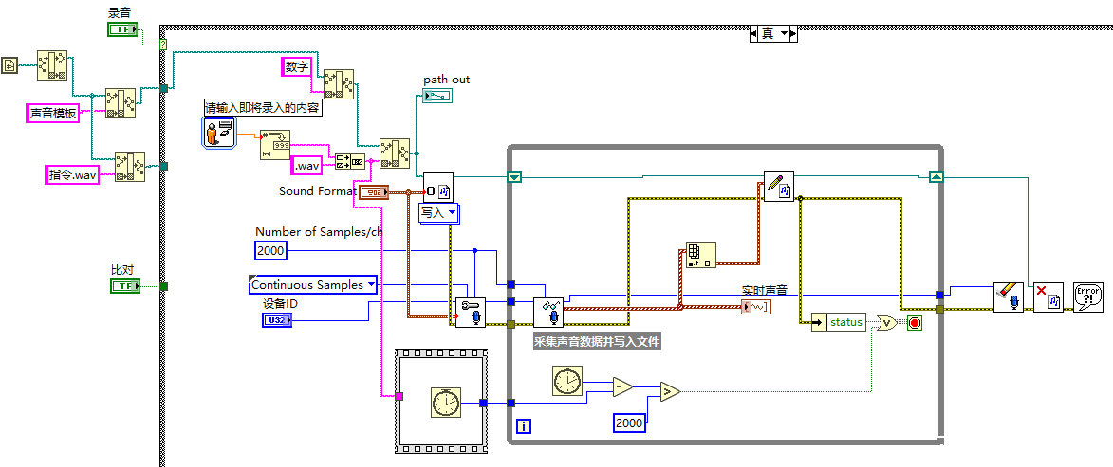Viewport: 1113px width, 467px height.
Task: Click the 录音 label text
Action: [119, 12]
